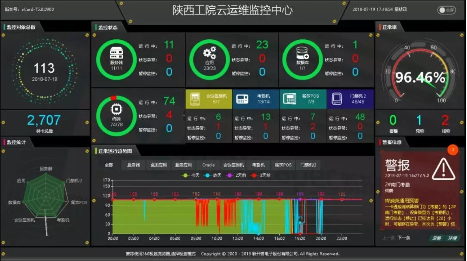This screenshot has width=467, height=261.
Task: Select the 餐饮POS chart filter tab
Action: click(x=283, y=165)
